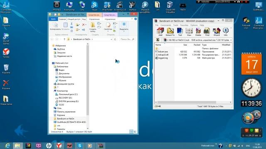266x149 pixels.
Task: Open the Wizard in WinRAR toolbar
Action: click(x=217, y=32)
